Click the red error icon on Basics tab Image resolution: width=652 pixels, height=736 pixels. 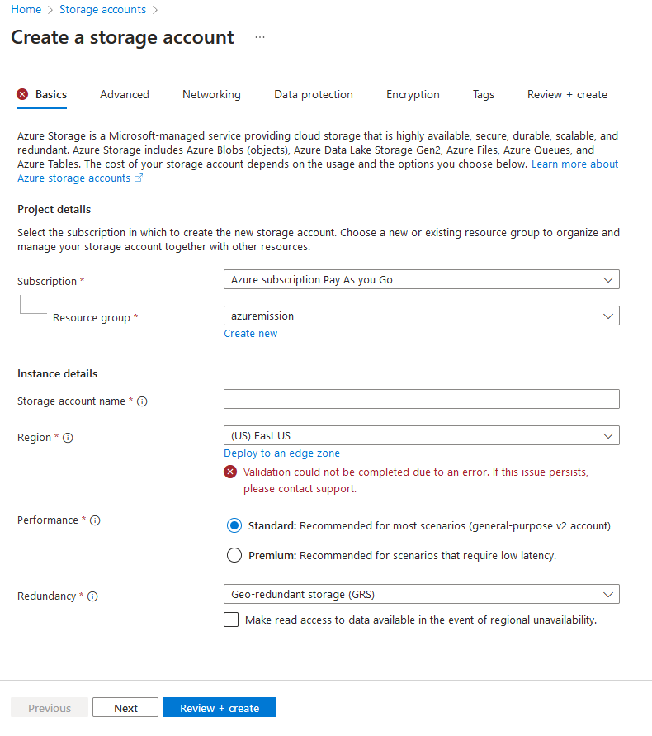click(x=22, y=94)
